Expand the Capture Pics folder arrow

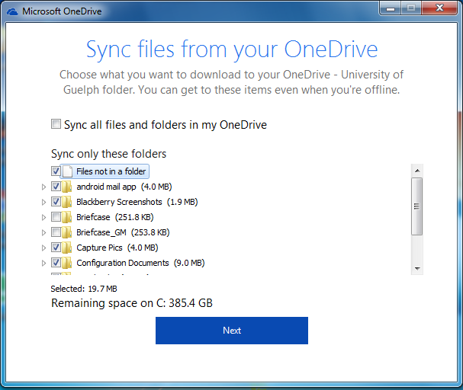[43, 248]
